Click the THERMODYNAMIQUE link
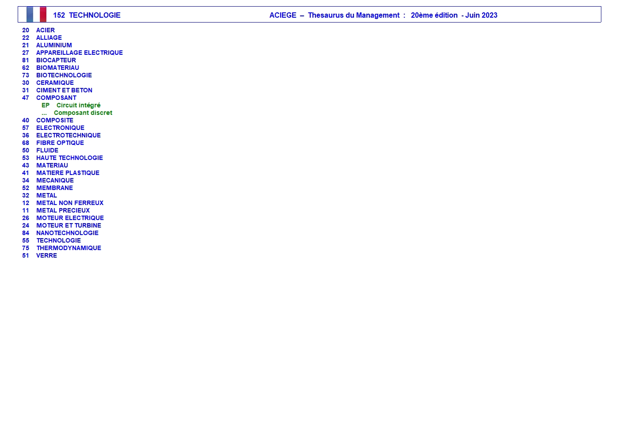Viewport: 623px width, 433px height. tap(68, 248)
